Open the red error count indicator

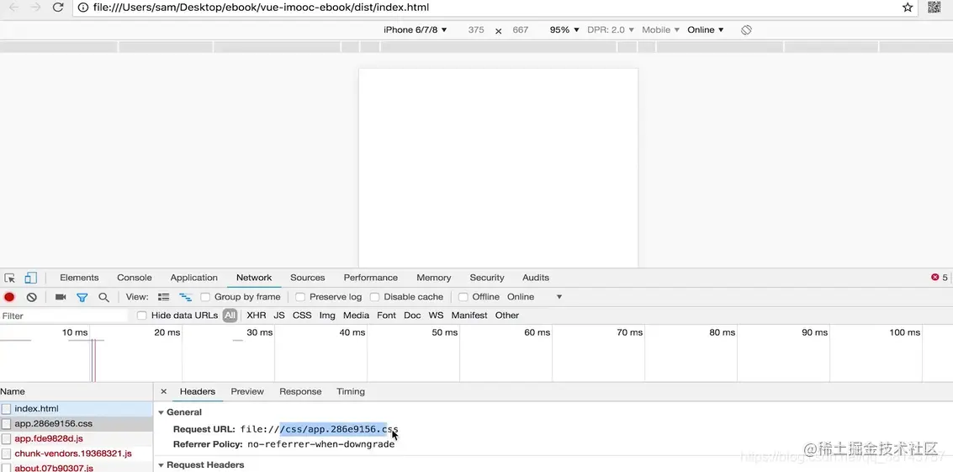(x=939, y=278)
